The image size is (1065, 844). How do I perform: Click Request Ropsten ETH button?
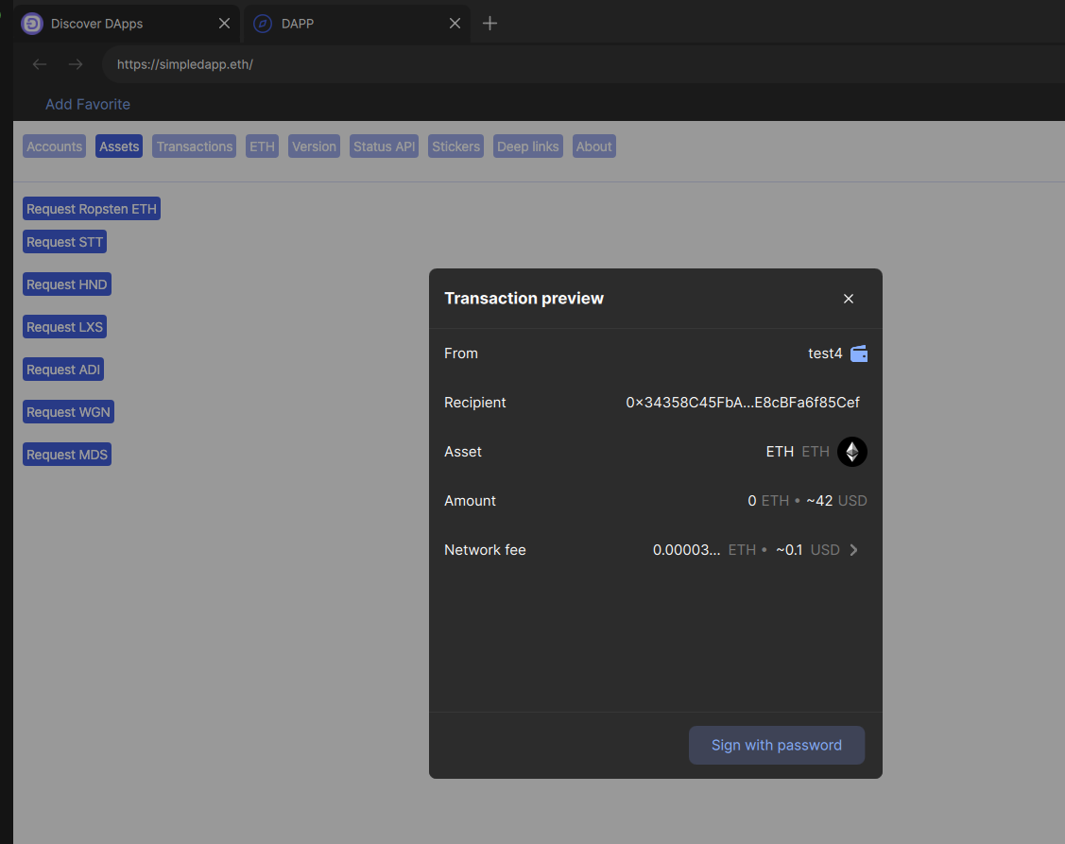pyautogui.click(x=92, y=209)
